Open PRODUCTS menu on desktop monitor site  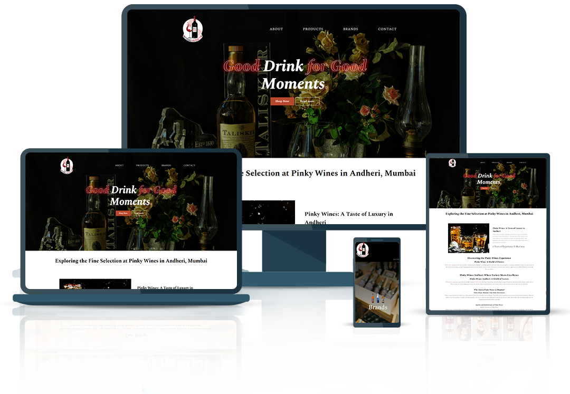tap(313, 29)
